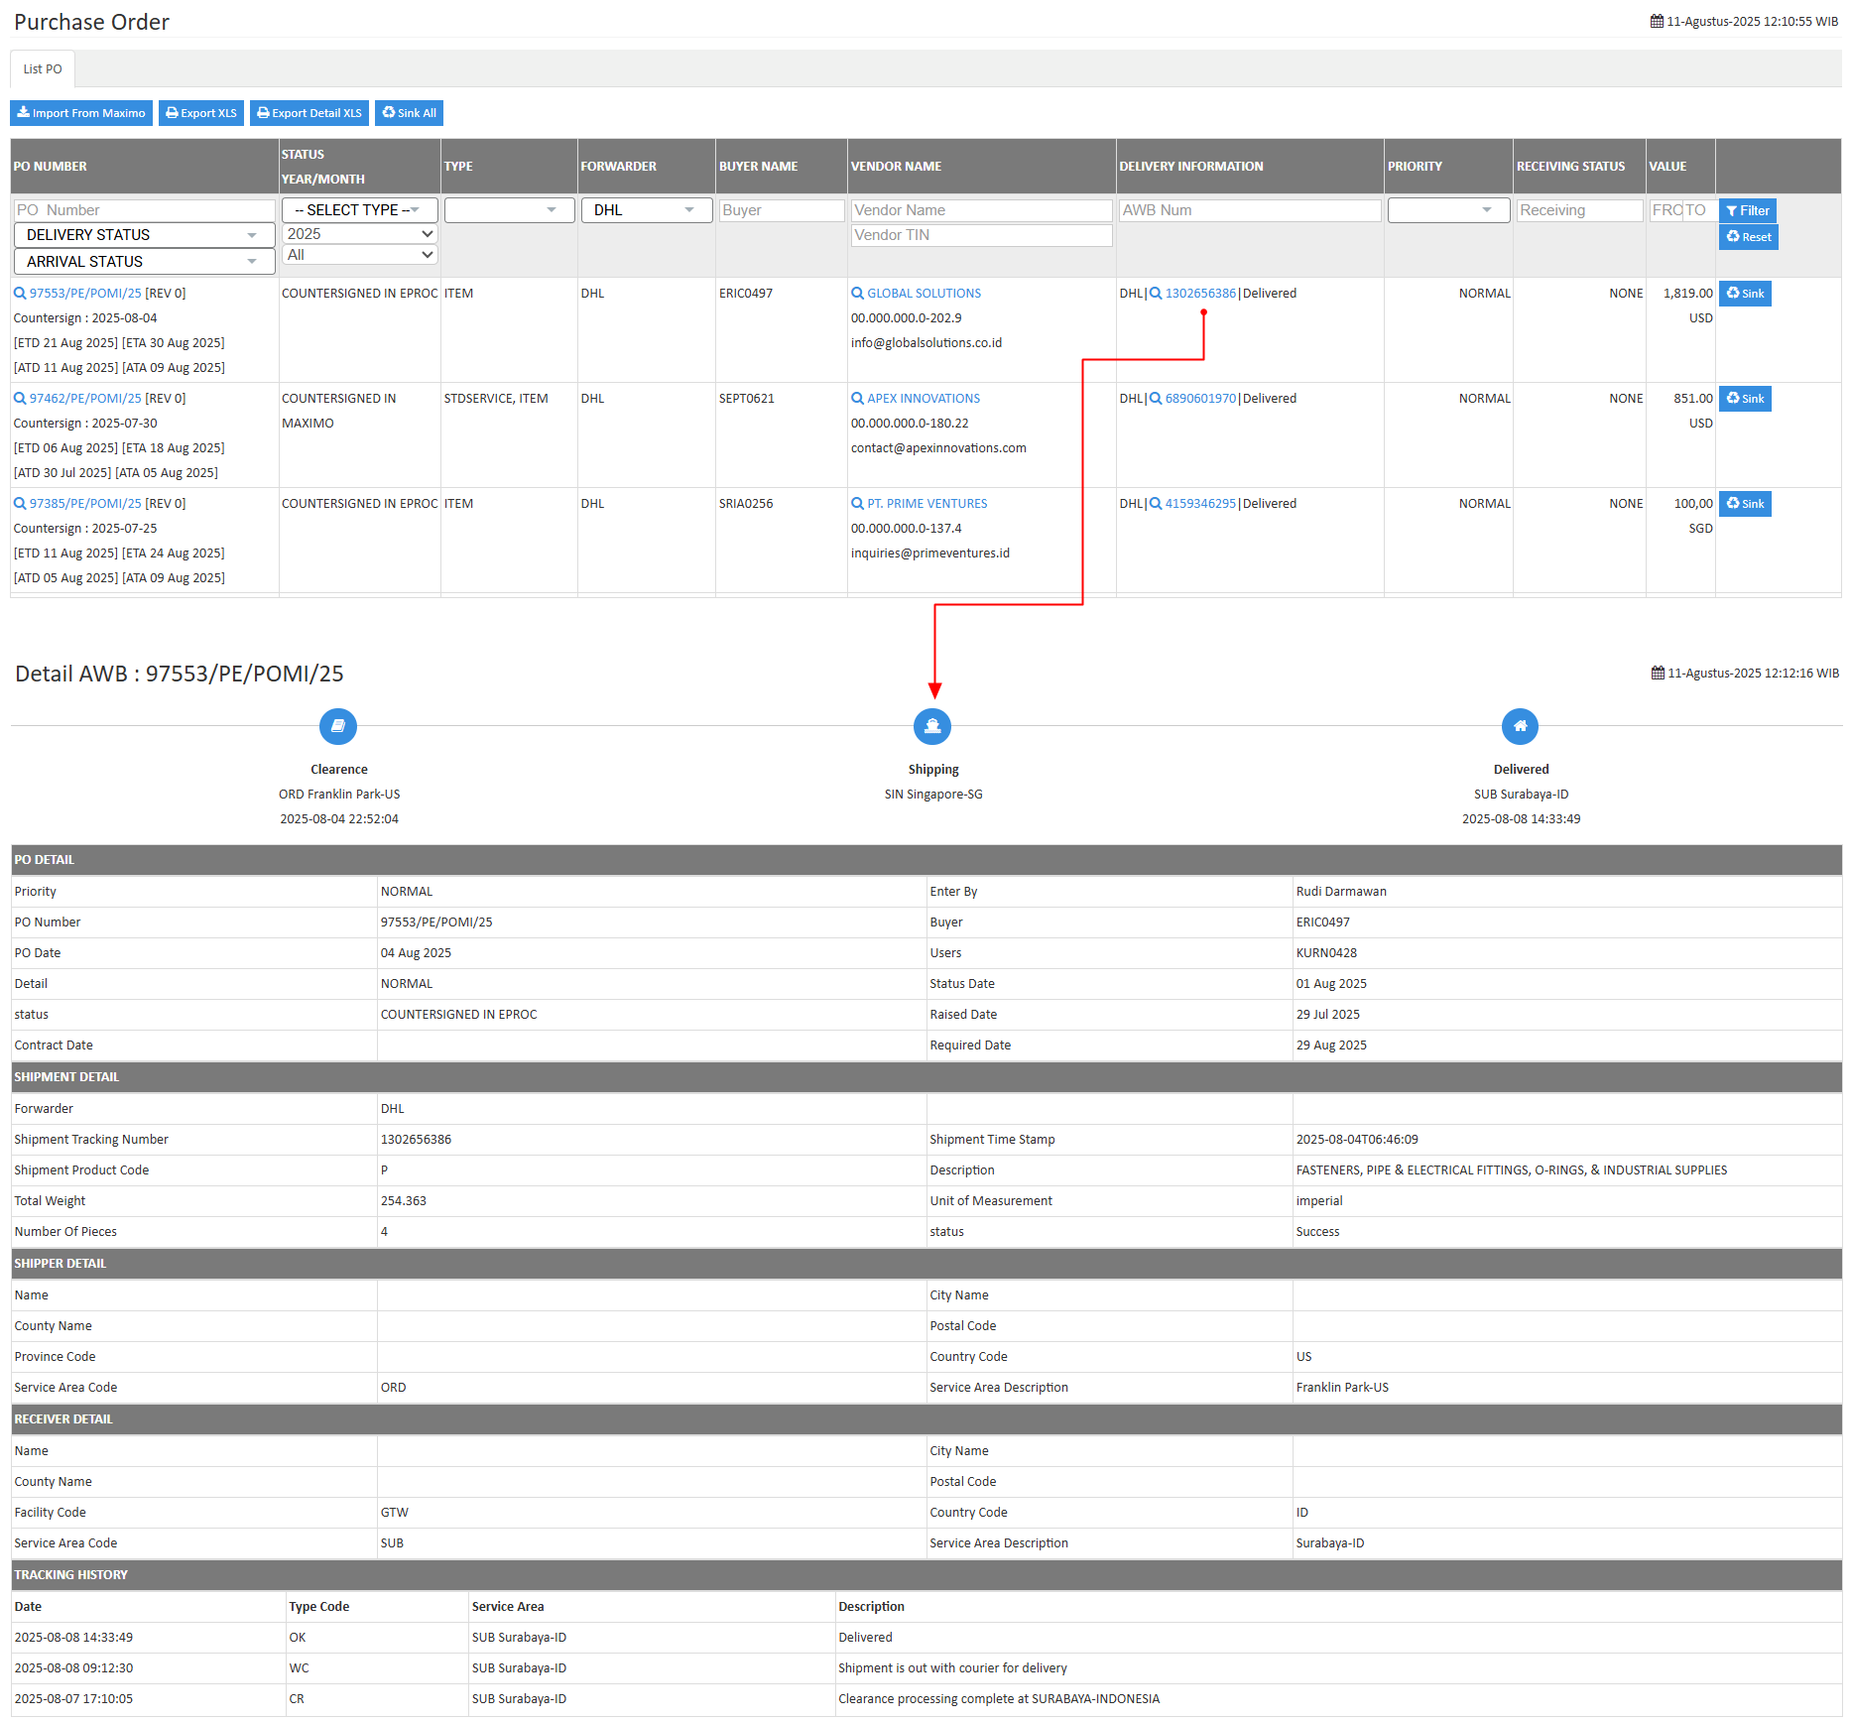Screen dimensions: 1852x1722
Task: Click inside the AWB Num input field
Action: click(1249, 209)
